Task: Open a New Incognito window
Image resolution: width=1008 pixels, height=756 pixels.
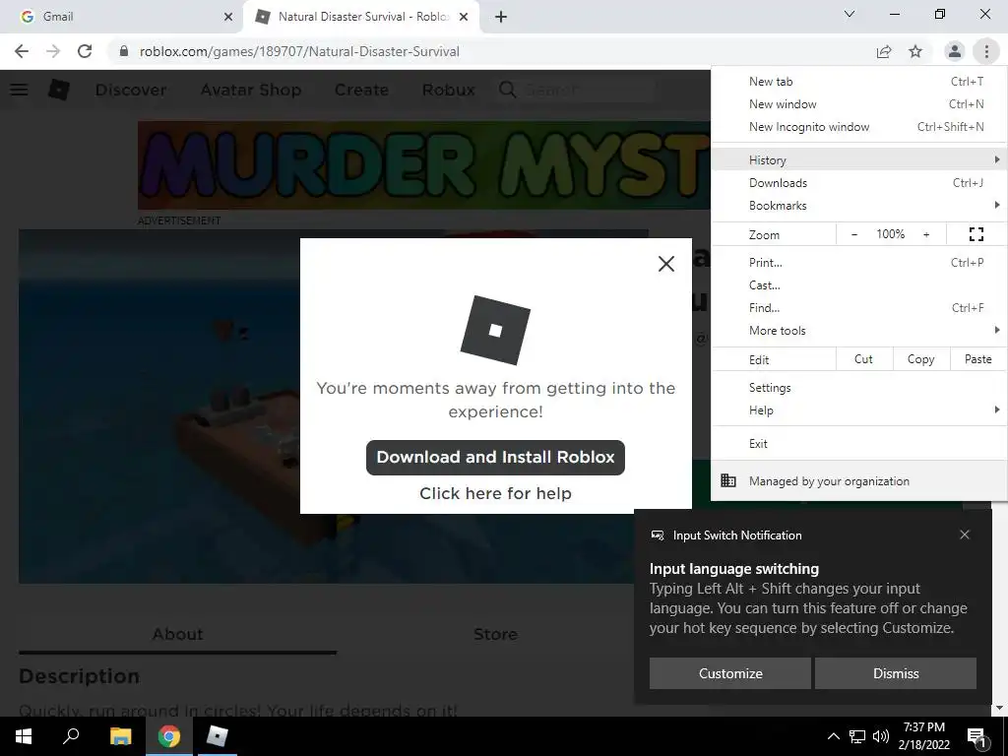Action: tap(858, 127)
